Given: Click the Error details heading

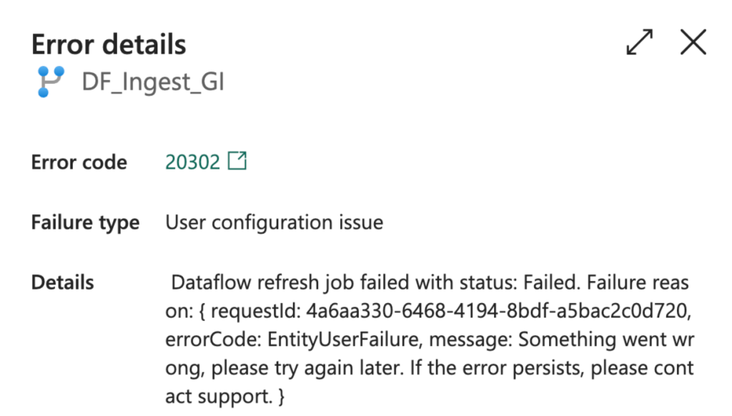Looking at the screenshot, I should pos(109,44).
